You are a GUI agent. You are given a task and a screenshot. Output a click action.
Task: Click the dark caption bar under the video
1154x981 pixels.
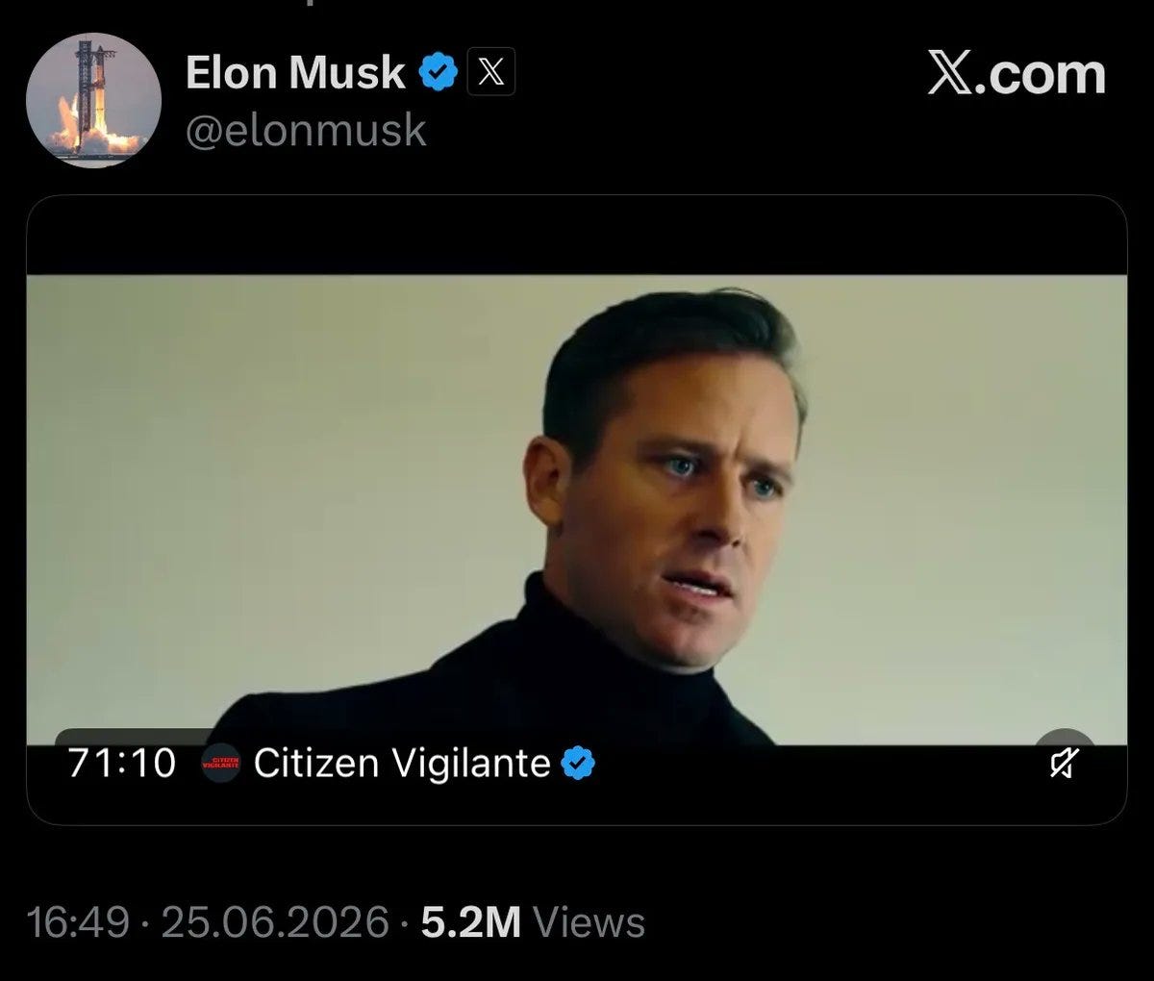pos(576,784)
